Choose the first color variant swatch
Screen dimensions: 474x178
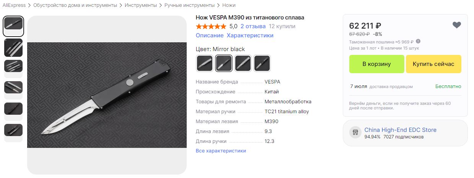click(x=205, y=63)
